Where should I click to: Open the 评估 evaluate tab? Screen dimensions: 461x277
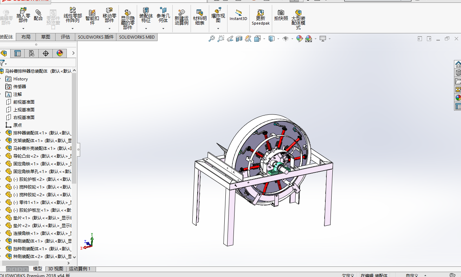click(x=65, y=37)
